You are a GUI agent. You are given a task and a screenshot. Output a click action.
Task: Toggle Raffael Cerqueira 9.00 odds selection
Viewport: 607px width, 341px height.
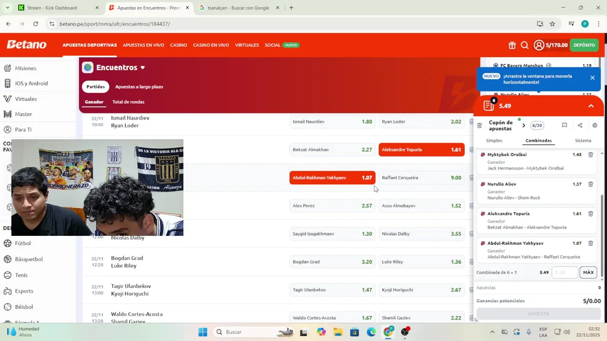(422, 178)
